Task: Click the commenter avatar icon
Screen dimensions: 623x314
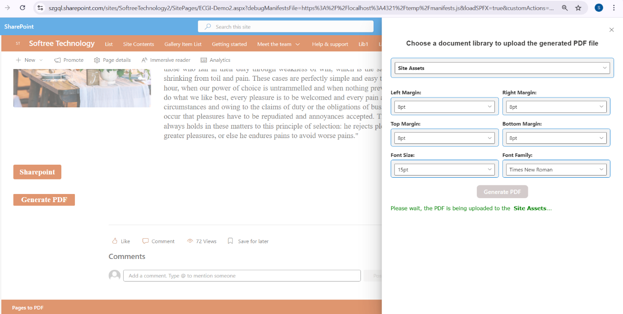Action: coord(115,275)
